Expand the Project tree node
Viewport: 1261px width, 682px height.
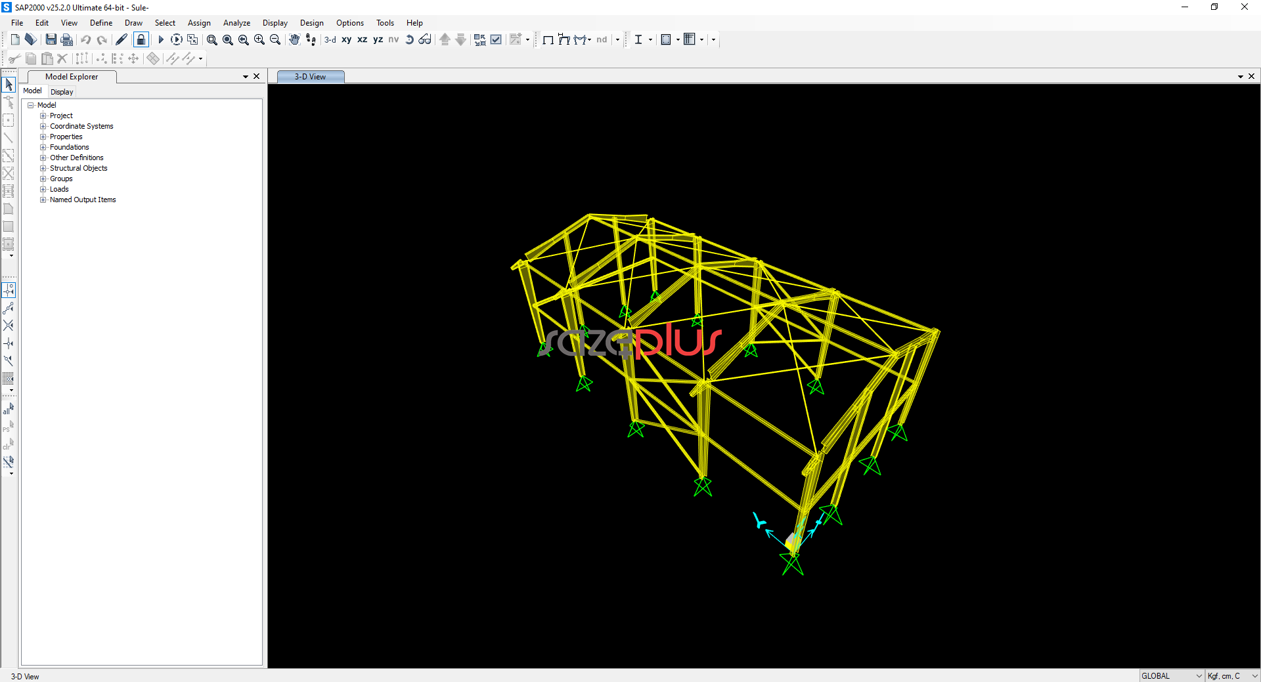[x=43, y=116]
